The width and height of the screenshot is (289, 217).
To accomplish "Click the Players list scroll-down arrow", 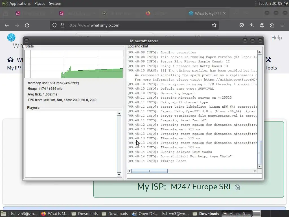I will (x=119, y=175).
